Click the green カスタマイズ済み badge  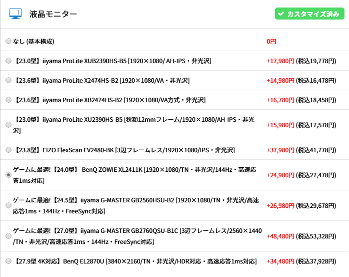point(308,14)
